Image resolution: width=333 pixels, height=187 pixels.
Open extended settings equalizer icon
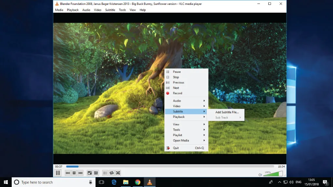pyautogui.click(x=96, y=173)
